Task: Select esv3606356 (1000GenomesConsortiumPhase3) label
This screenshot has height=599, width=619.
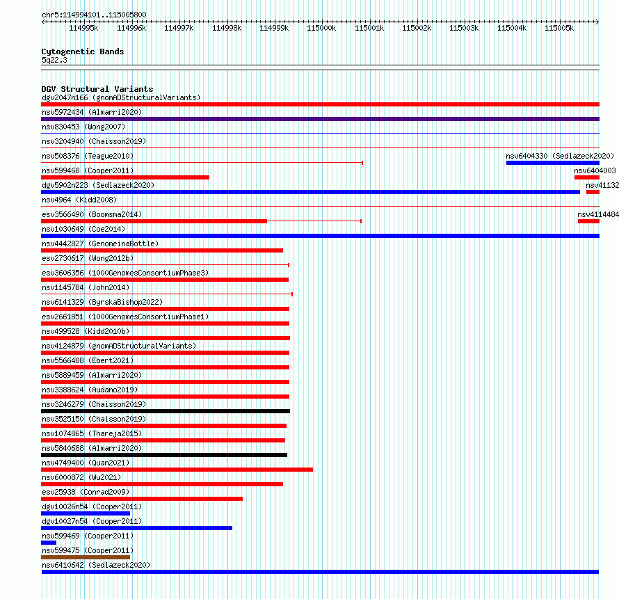Action: (x=125, y=273)
